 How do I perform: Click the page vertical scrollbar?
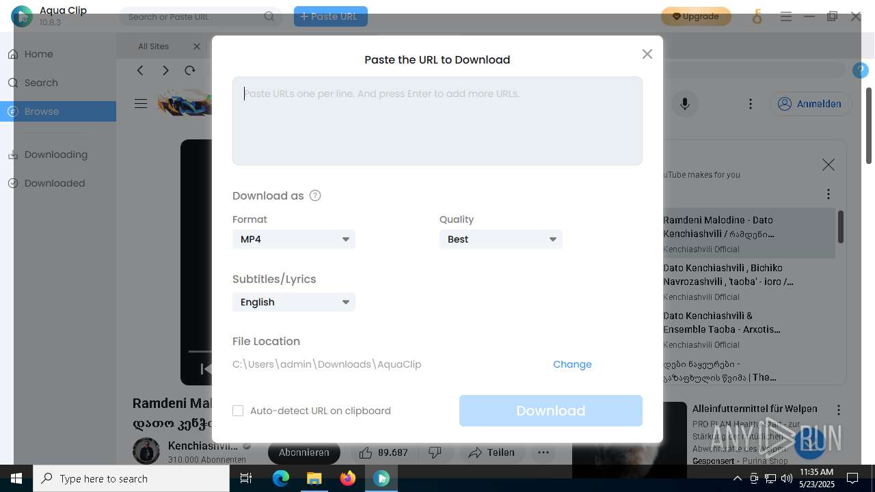[869, 126]
